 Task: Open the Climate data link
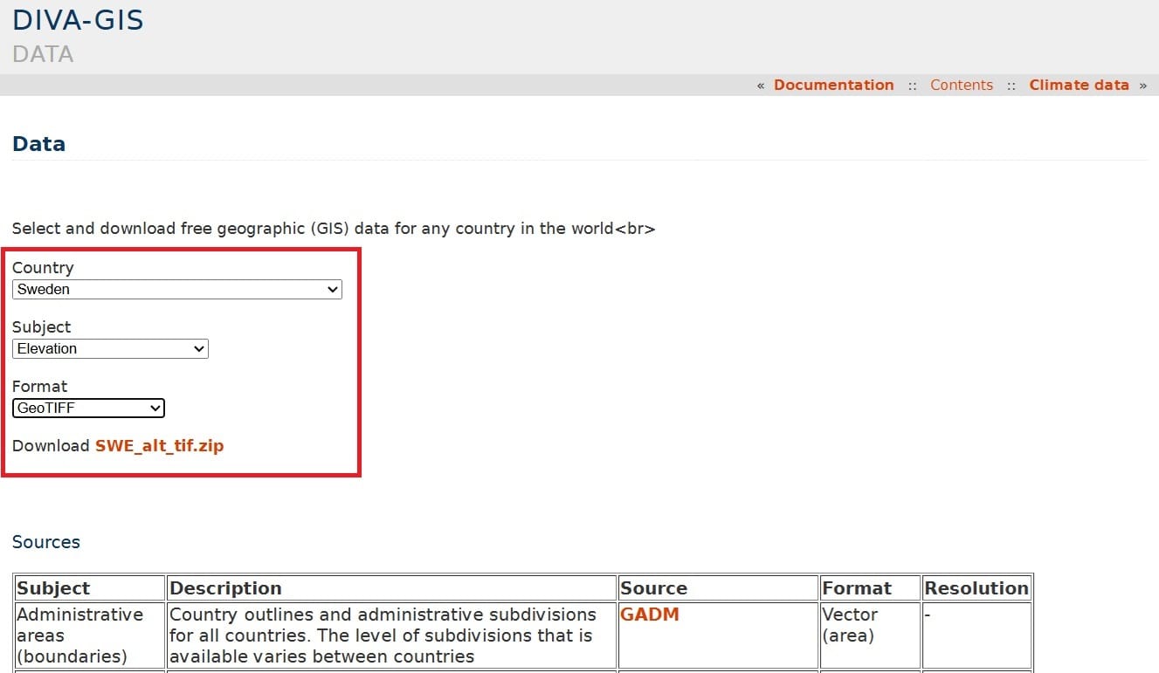pyautogui.click(x=1080, y=85)
